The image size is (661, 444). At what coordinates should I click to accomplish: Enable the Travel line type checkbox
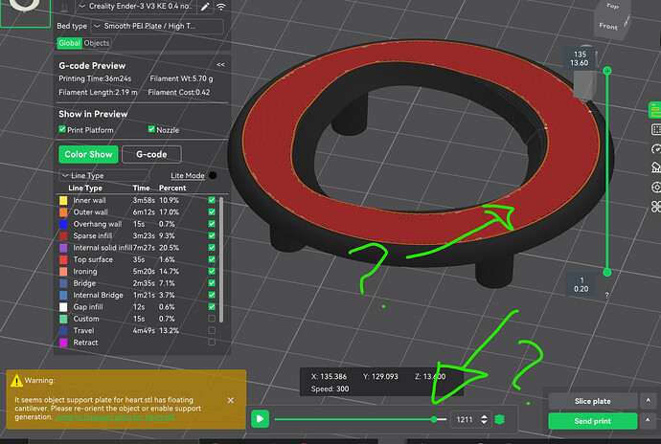pos(212,330)
